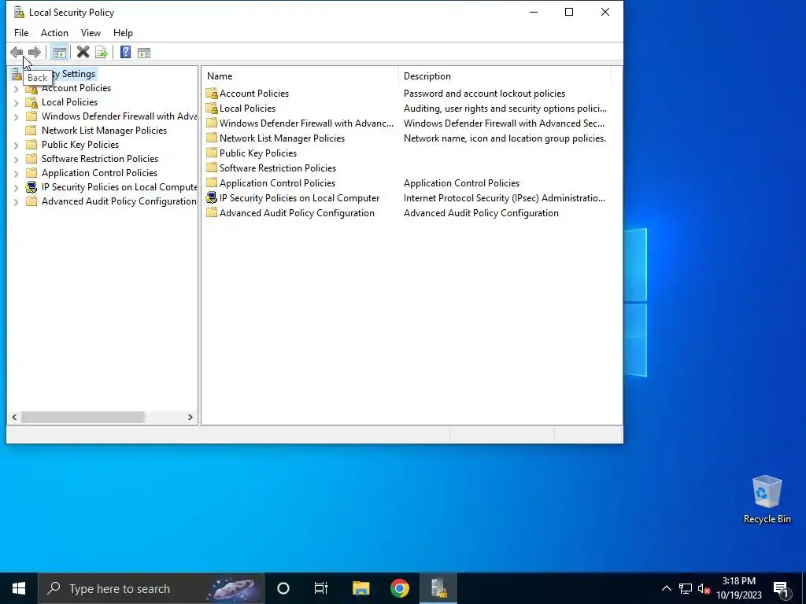Click Local Policies folder icon in list
This screenshot has height=604, width=806.
pos(211,109)
